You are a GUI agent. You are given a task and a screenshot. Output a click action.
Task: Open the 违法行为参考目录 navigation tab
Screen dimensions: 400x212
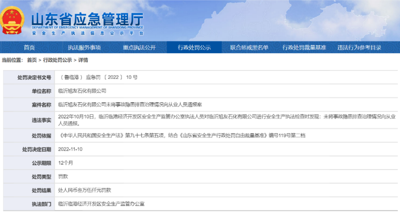pyautogui.click(x=359, y=47)
